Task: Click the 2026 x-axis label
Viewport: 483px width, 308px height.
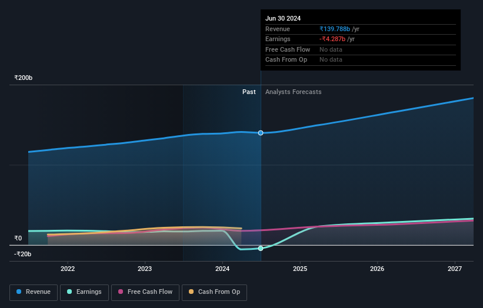Action: pos(377,269)
